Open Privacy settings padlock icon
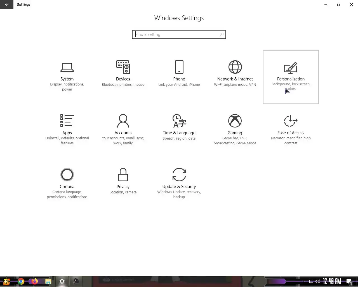Screen dimensions: 358x287 123,175
